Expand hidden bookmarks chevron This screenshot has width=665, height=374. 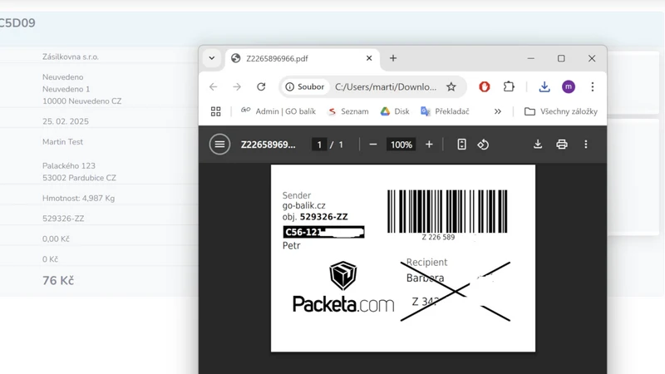tap(497, 111)
